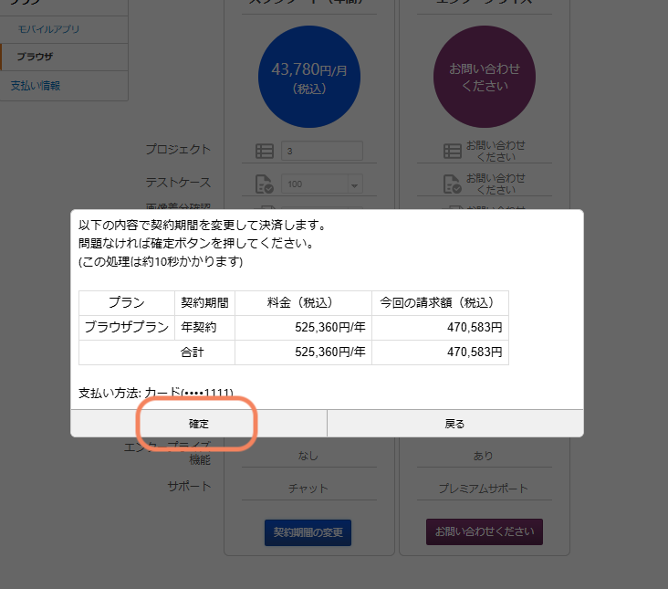
Task: Click the 年契約 table cell
Action: 205,327
